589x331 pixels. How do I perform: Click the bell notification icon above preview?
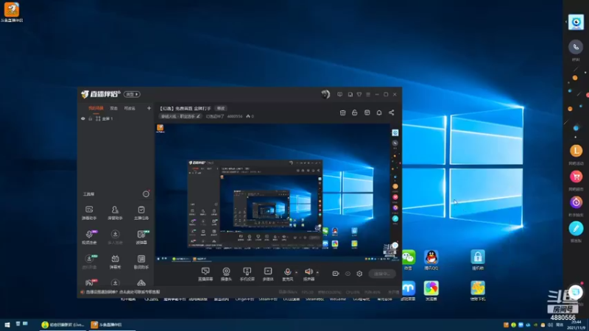pyautogui.click(x=379, y=113)
